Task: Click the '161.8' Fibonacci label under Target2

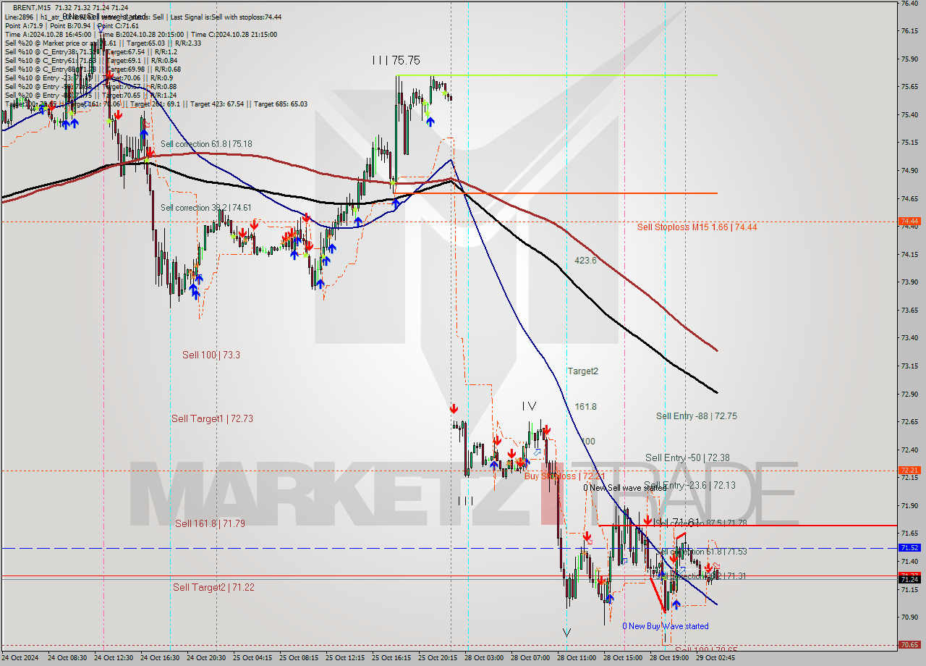Action: tap(585, 407)
